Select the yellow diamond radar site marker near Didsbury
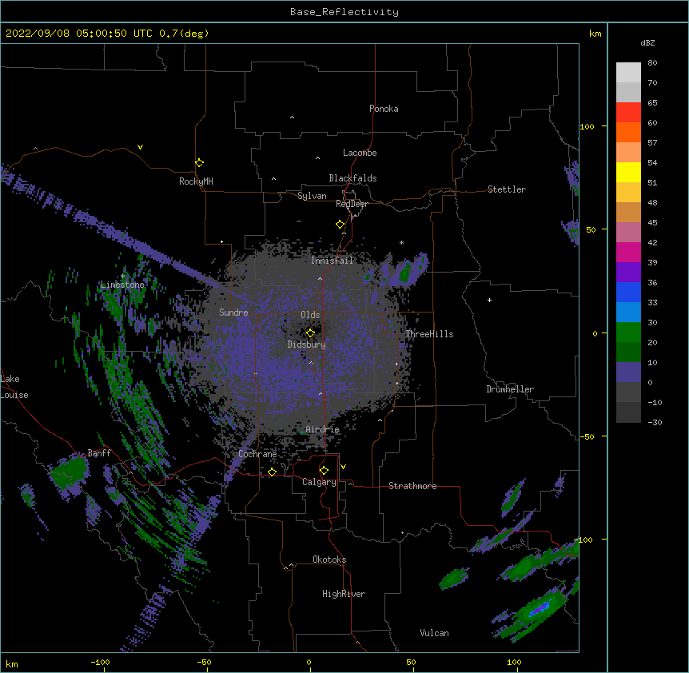 (310, 333)
